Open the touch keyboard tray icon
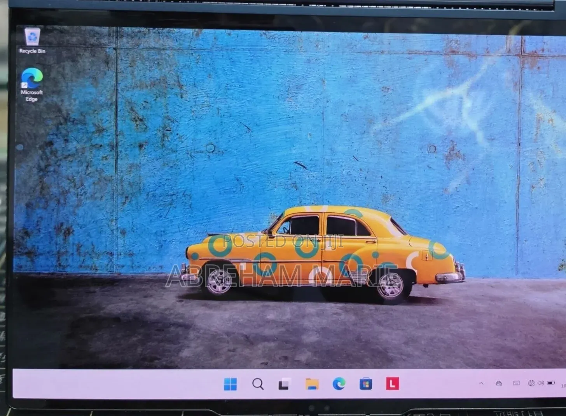 tap(516, 383)
